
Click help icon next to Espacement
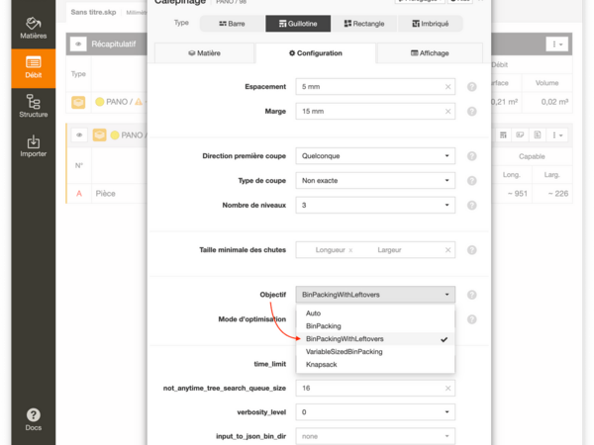472,87
